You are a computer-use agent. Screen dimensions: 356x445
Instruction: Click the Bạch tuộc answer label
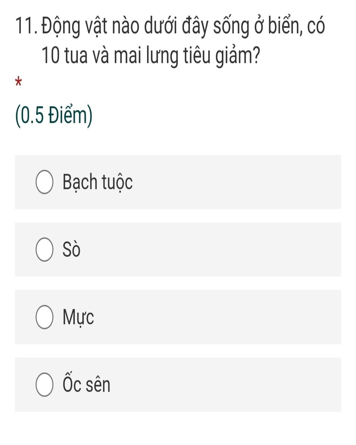pos(98,182)
